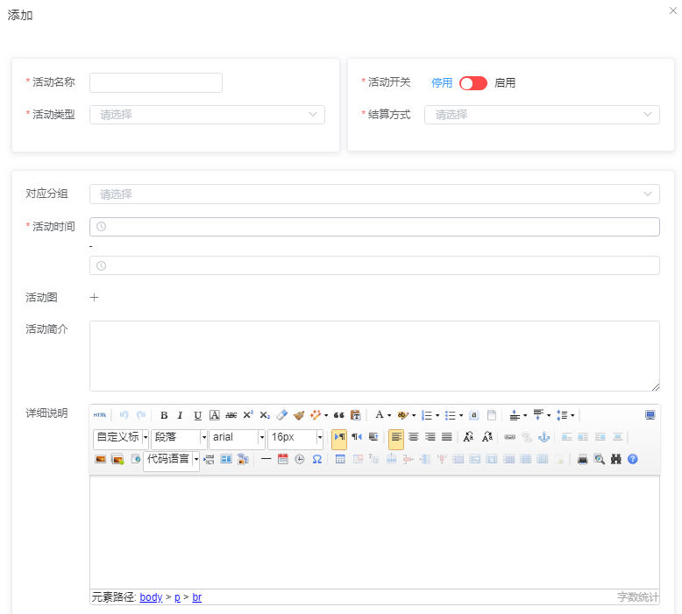Click the start time field of 活动时间
This screenshot has height=614, width=682.
[374, 227]
